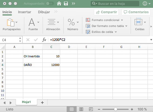Screen dimensions: 153x112
Task: Open Dar formato como tabla menu
Action: pyautogui.click(x=107, y=26)
